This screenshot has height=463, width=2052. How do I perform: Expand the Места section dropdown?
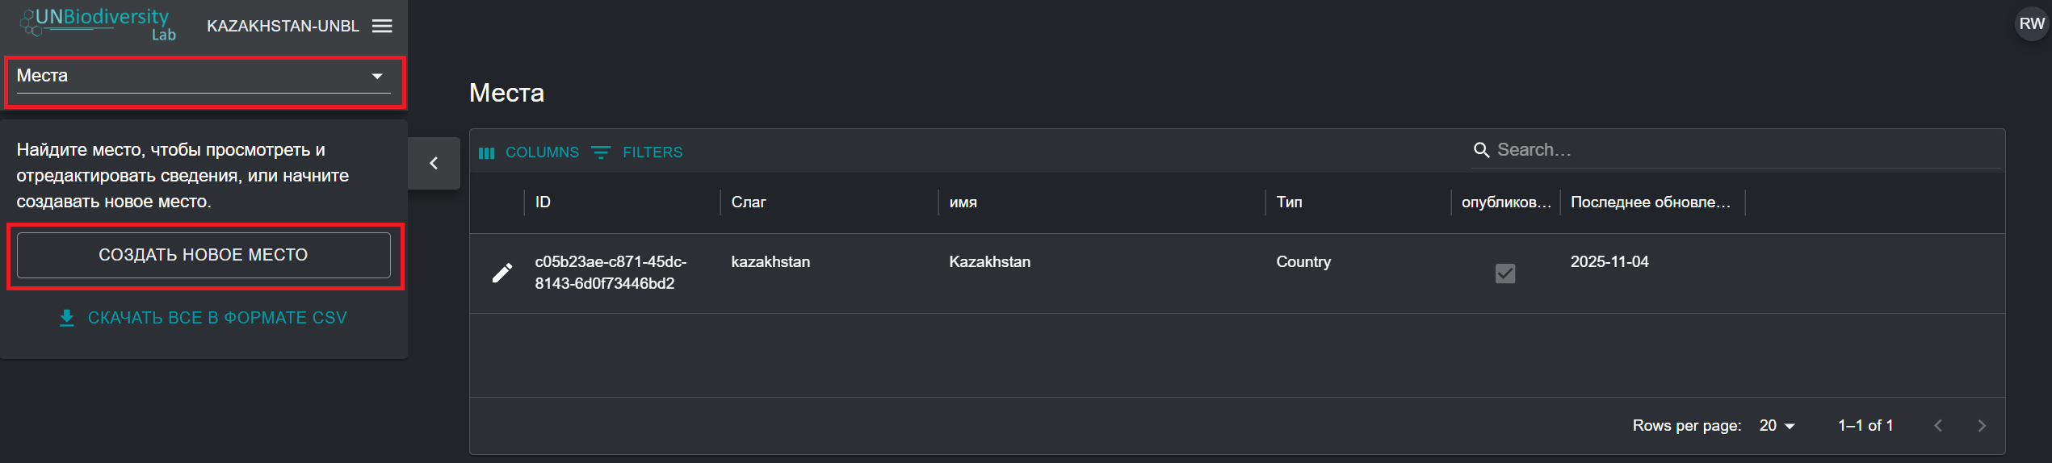point(204,77)
